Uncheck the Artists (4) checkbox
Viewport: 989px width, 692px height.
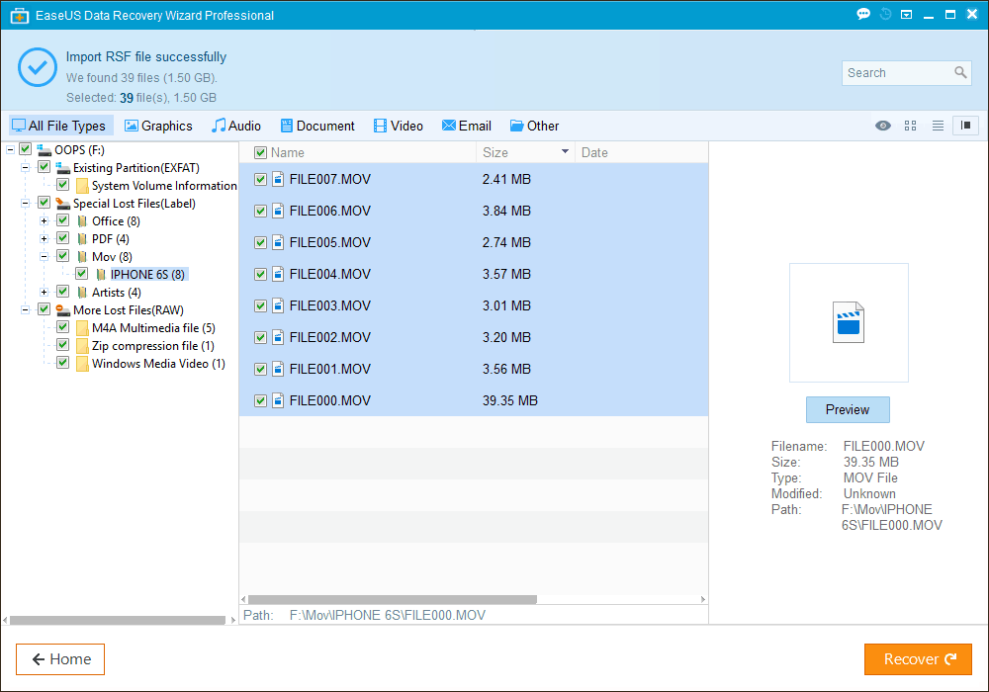click(x=62, y=292)
